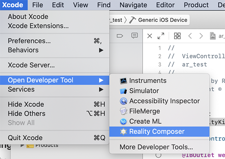Screen dimensions: 225x159
Task: Expand the Behaviors submenu
Action: [23, 50]
